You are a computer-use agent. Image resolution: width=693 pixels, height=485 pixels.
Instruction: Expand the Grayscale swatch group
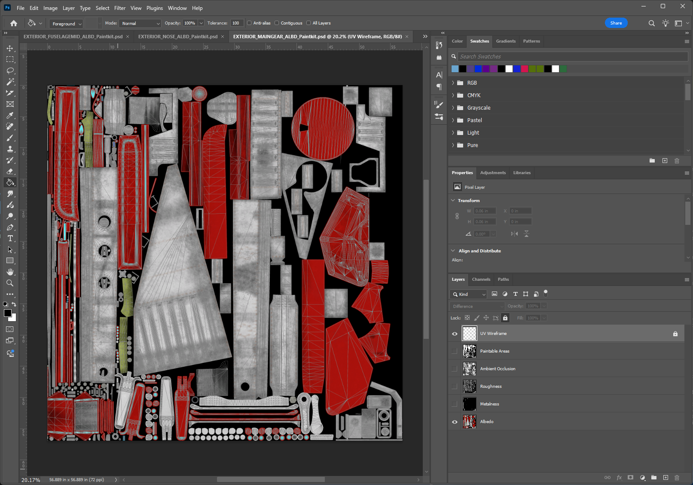(x=453, y=108)
